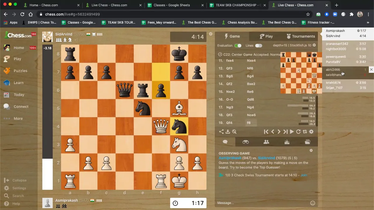Open Chess Analysis Board bookmark
374x210 pixels.
click(x=239, y=22)
